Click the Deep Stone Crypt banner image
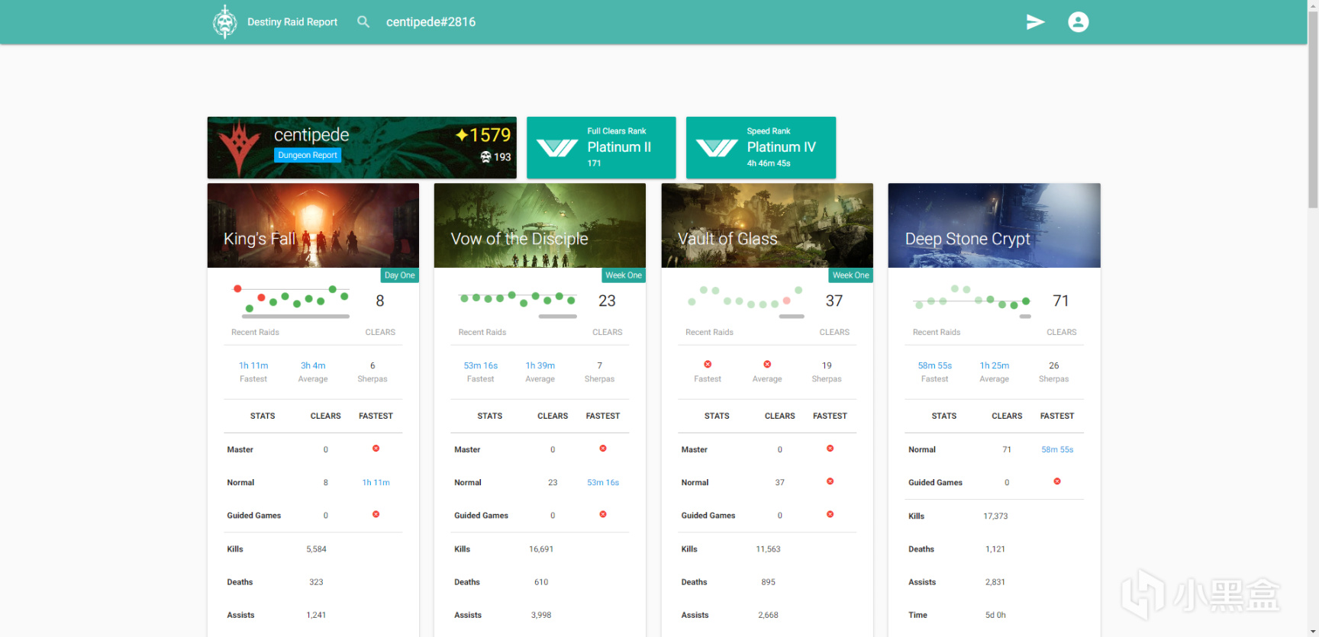The width and height of the screenshot is (1319, 637). (x=995, y=225)
